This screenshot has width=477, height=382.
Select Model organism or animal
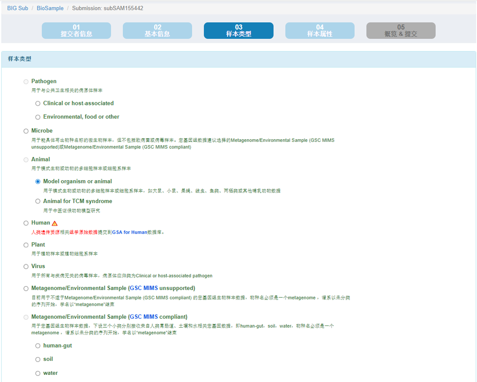pos(37,181)
